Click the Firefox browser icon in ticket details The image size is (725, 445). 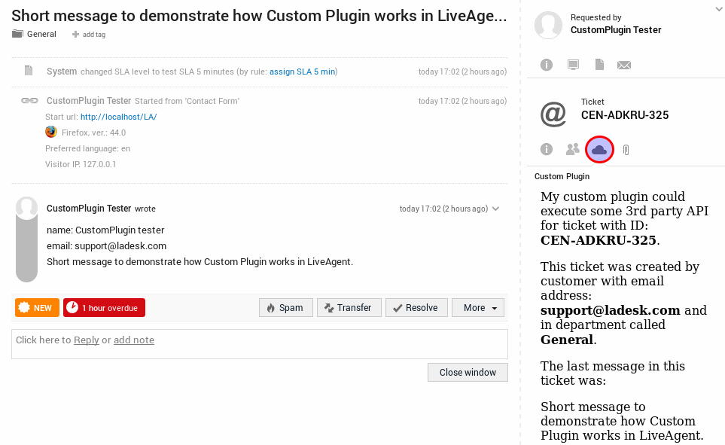click(50, 132)
